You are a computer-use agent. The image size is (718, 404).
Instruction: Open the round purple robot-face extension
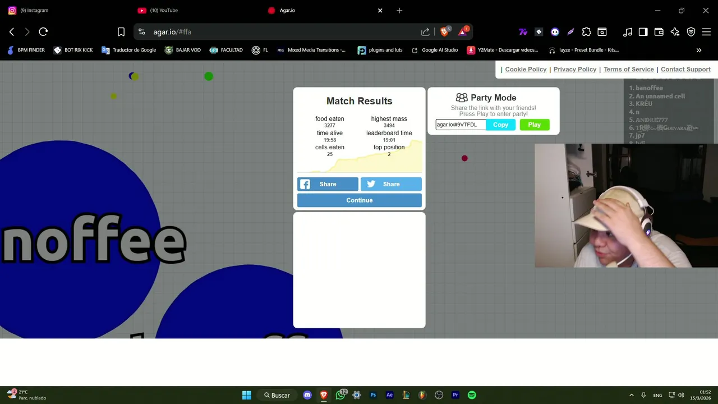(x=555, y=32)
